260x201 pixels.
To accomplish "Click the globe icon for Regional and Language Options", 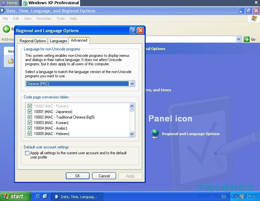I will tap(155, 134).
